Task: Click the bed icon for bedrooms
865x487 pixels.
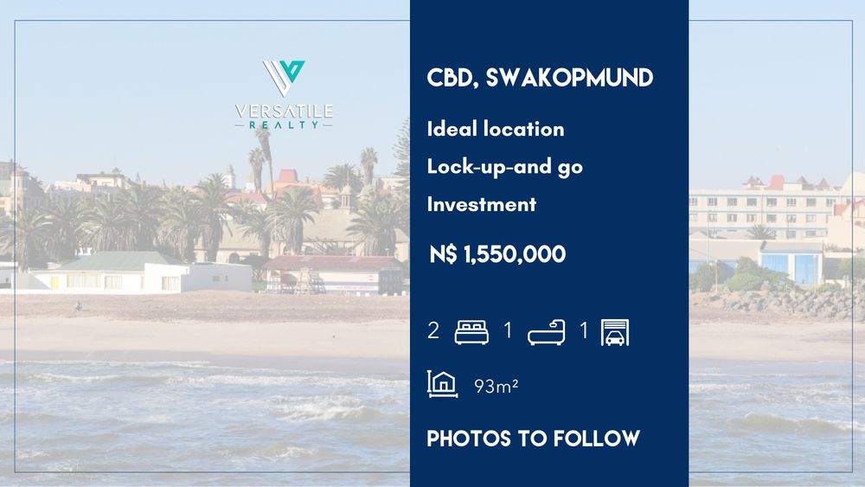Action: pyautogui.click(x=471, y=332)
